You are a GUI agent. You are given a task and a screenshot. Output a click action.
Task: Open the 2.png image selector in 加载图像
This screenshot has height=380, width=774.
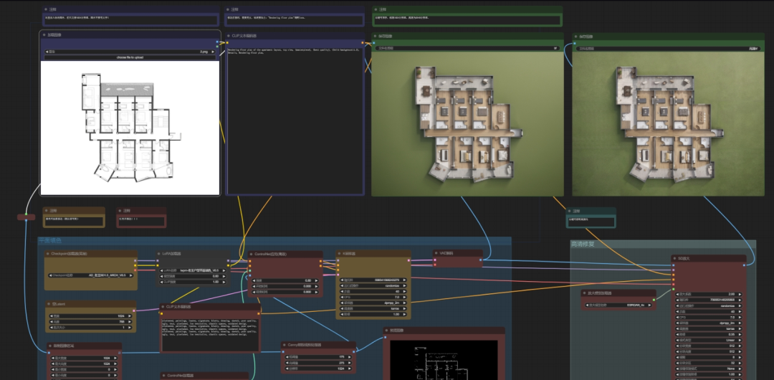tap(130, 52)
